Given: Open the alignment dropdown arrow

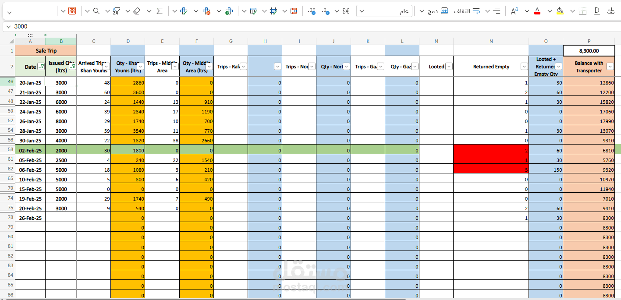Looking at the screenshot, I should (487, 11).
